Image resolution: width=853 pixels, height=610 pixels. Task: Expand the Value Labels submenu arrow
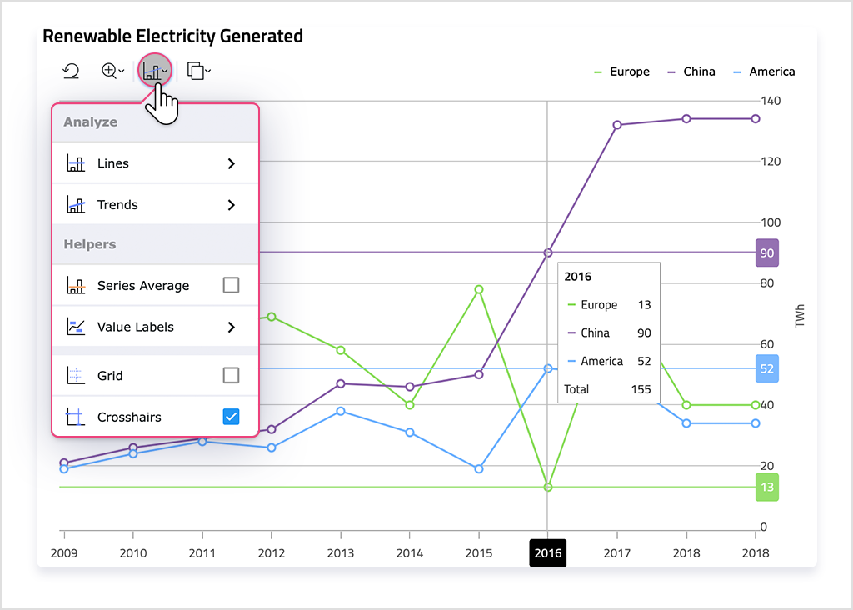coord(232,327)
